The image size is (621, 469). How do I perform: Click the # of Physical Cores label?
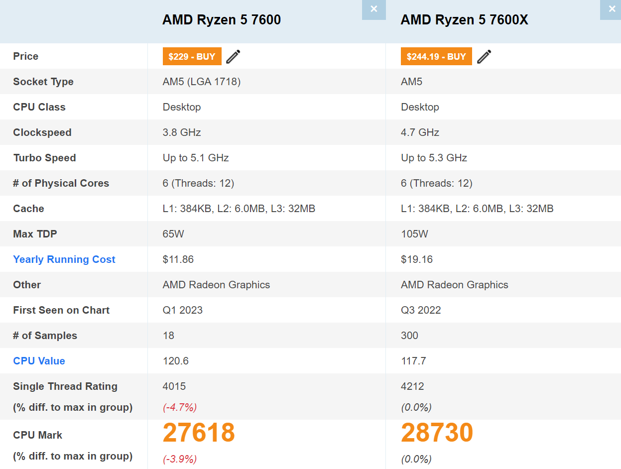pos(61,183)
